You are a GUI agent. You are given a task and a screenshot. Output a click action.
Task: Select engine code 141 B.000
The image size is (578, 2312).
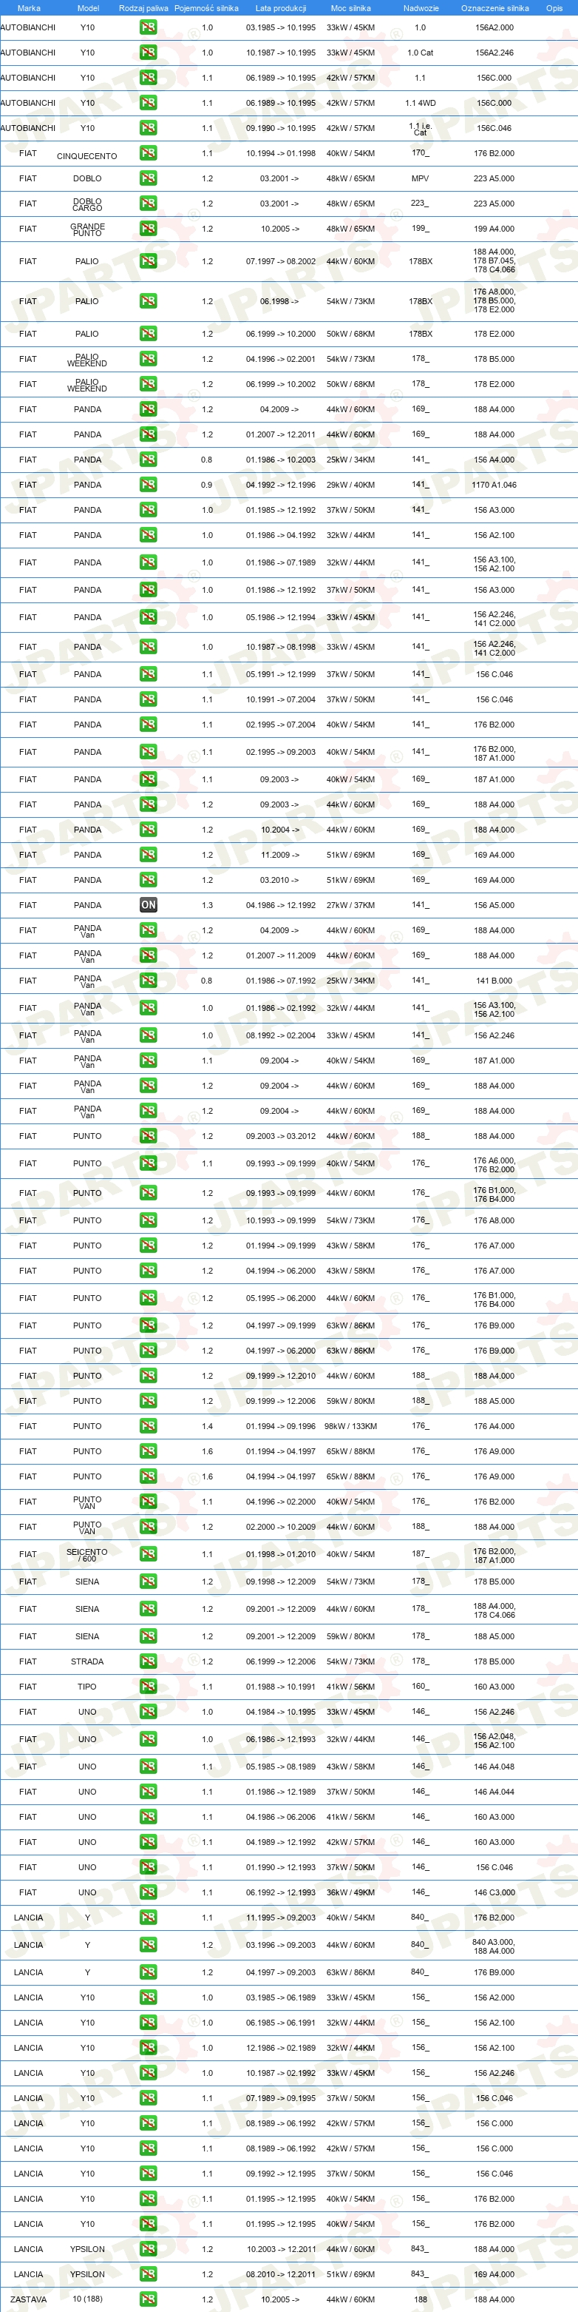[x=494, y=980]
